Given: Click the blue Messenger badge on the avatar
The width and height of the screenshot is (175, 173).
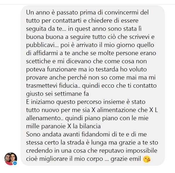Looking at the screenshot, I should (x=15, y=163).
